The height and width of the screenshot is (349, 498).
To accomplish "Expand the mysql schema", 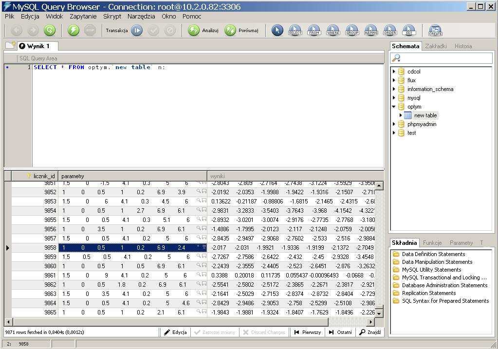I will point(394,98).
